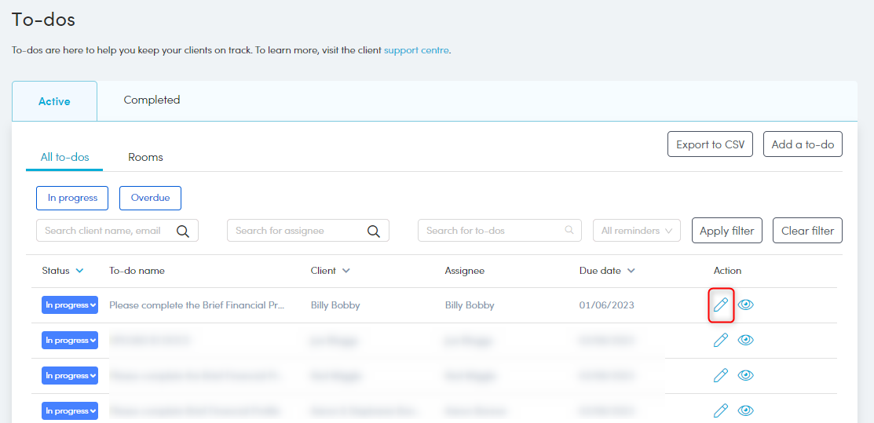Click the magnifier in the client search box
The height and width of the screenshot is (423, 874).
click(183, 231)
